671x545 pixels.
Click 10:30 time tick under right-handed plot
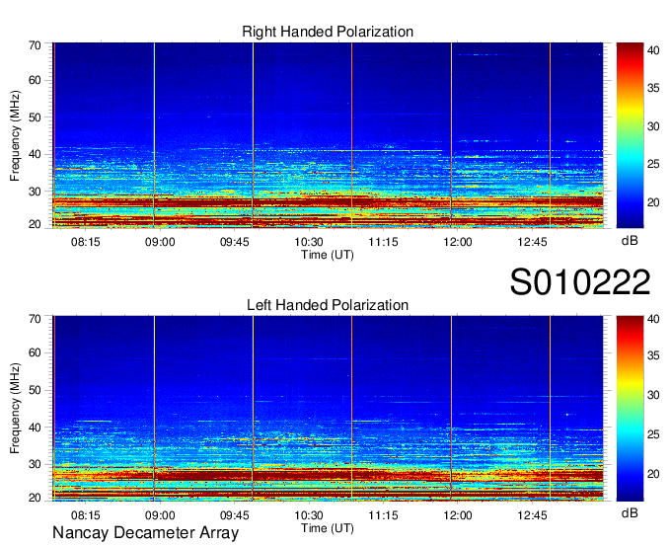point(309,242)
